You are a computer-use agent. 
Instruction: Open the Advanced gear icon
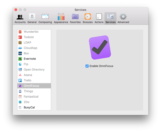click(123, 17)
